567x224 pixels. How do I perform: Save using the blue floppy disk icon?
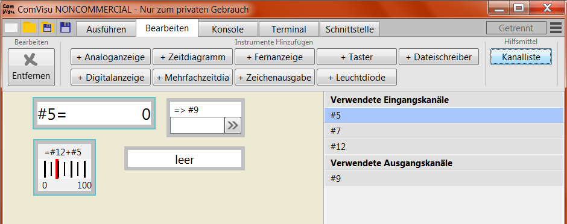66,28
